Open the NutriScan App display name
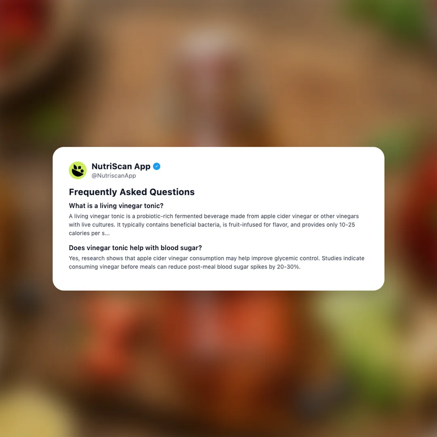Screen dimensions: 437x437 click(121, 166)
